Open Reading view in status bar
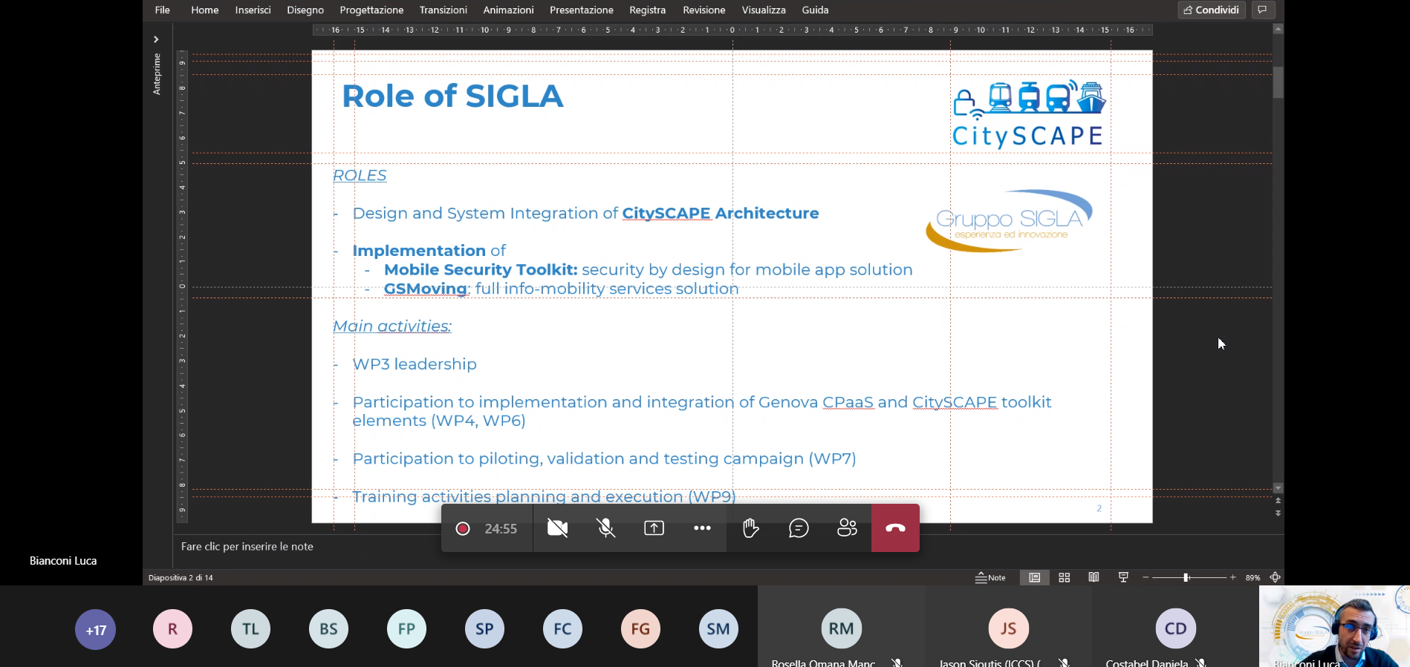The height and width of the screenshot is (667, 1410). (1094, 577)
